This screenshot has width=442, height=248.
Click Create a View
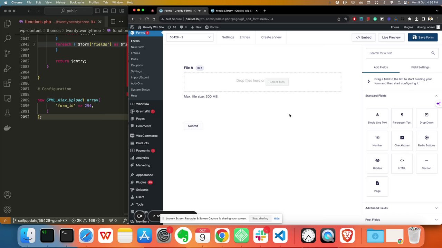(x=271, y=37)
